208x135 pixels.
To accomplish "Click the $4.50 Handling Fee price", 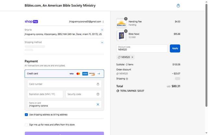I will [177, 22].
